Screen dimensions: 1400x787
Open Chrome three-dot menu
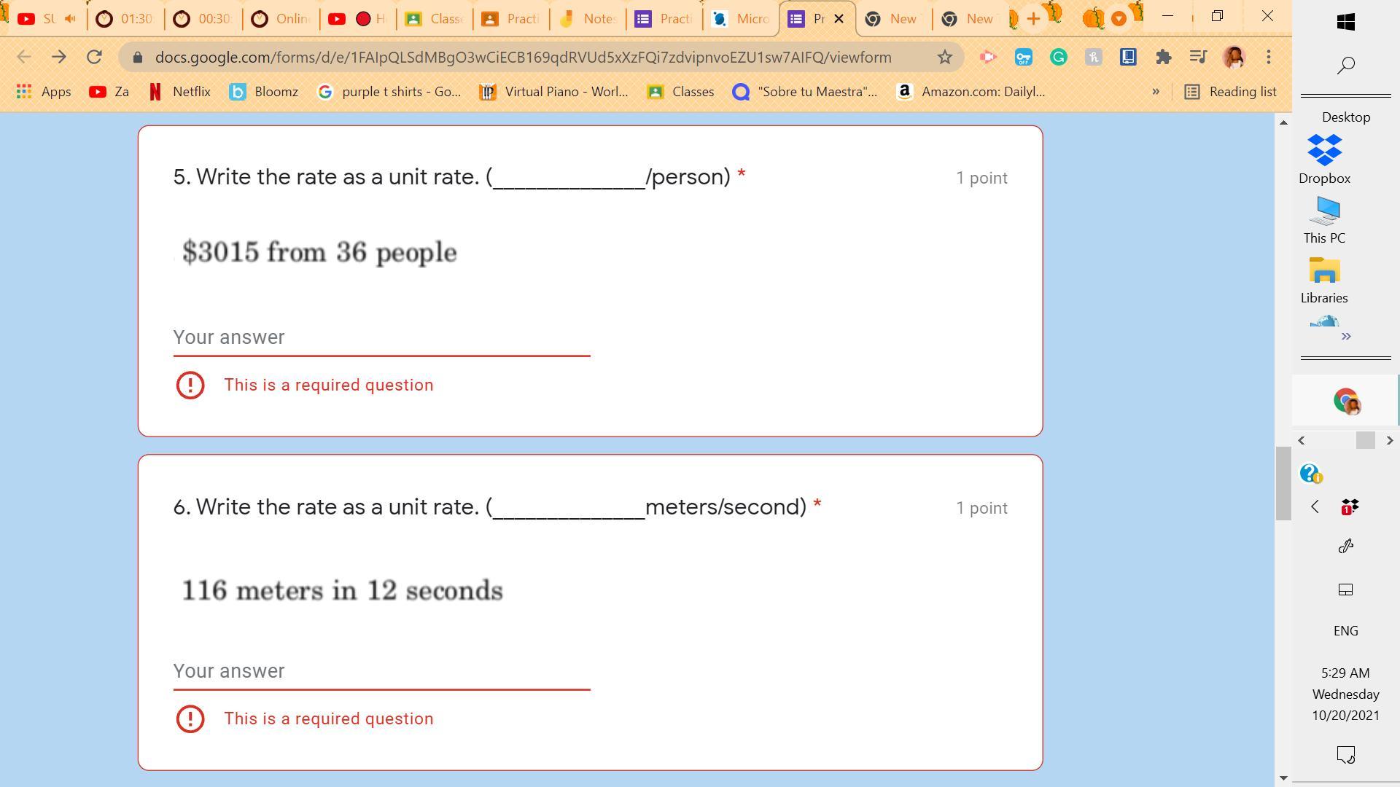click(1269, 57)
